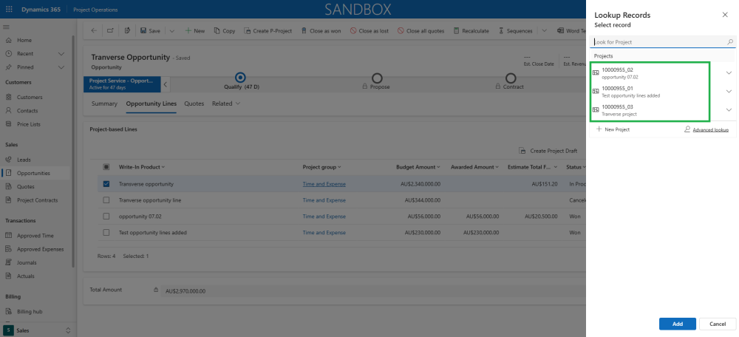
Task: Expand the 10000955_01 project record
Action: click(x=729, y=92)
